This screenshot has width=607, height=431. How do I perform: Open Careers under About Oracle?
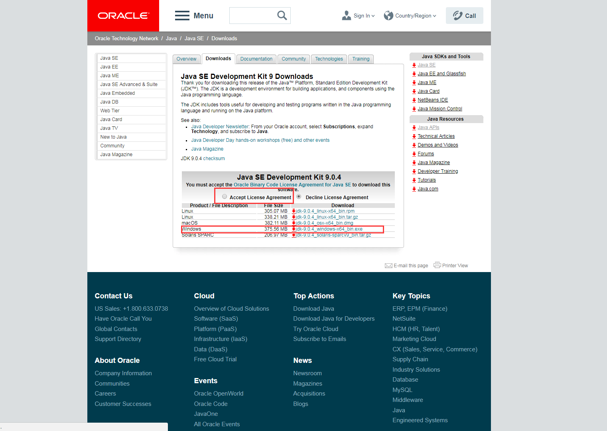coord(105,394)
